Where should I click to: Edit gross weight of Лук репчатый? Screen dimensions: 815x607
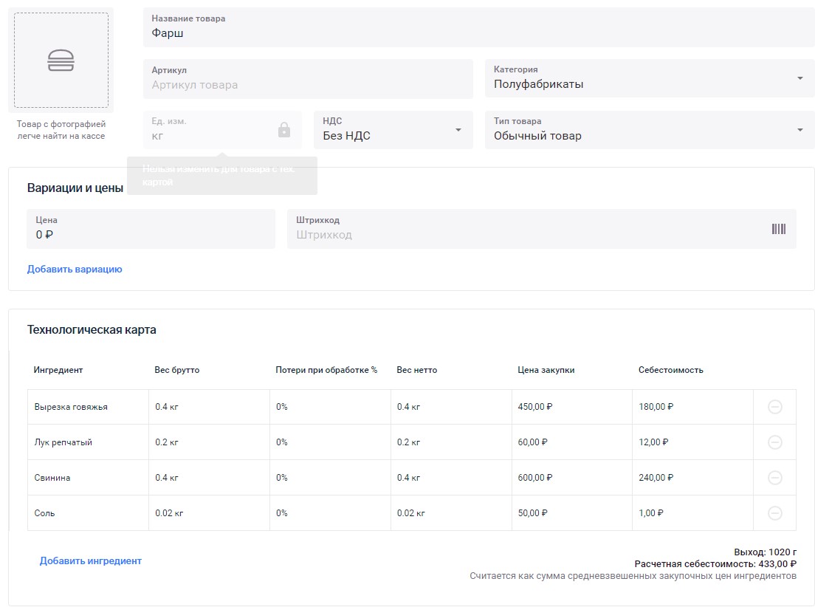(209, 442)
